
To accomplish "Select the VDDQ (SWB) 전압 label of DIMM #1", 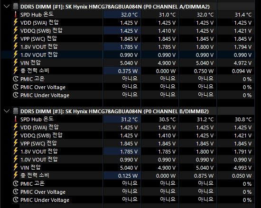I will (41, 31).
